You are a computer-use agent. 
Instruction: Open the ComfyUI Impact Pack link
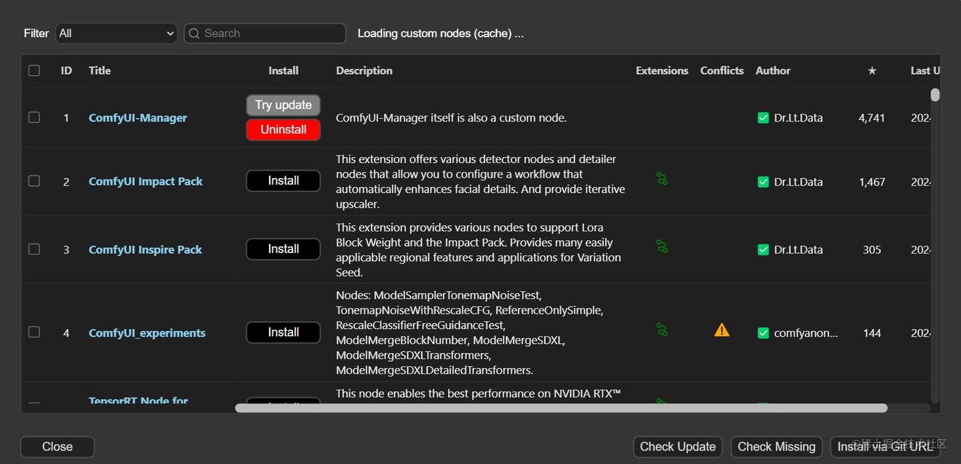(145, 182)
